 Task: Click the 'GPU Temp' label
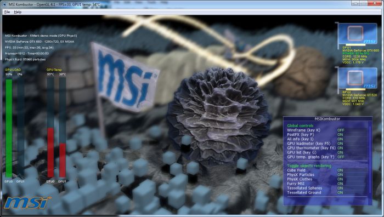click(54, 70)
